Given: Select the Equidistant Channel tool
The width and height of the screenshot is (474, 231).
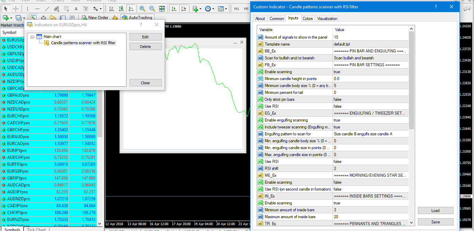Looking at the screenshot, I should [57, 9].
